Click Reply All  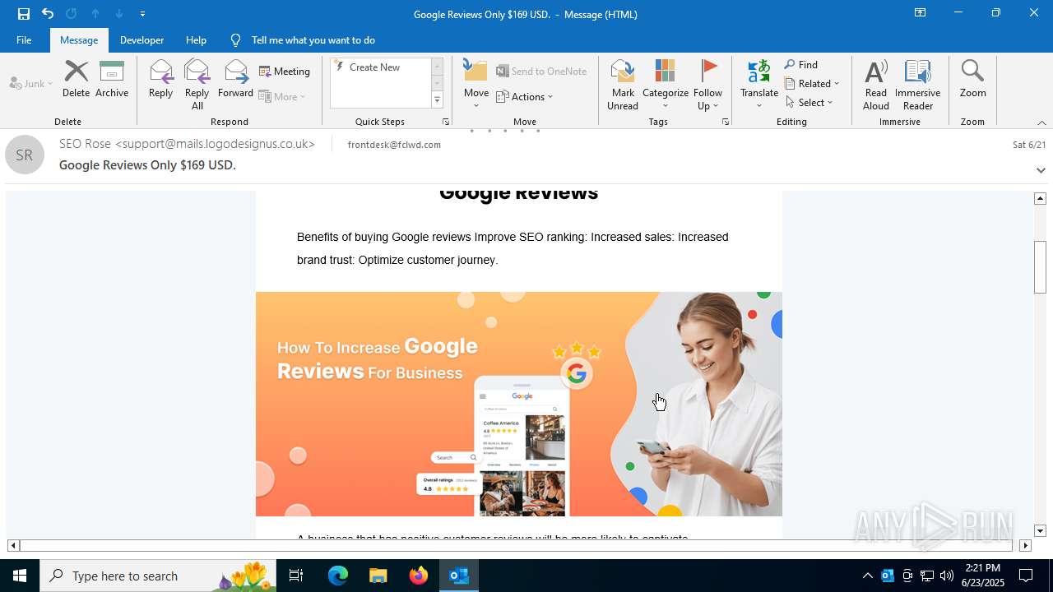pyautogui.click(x=197, y=86)
